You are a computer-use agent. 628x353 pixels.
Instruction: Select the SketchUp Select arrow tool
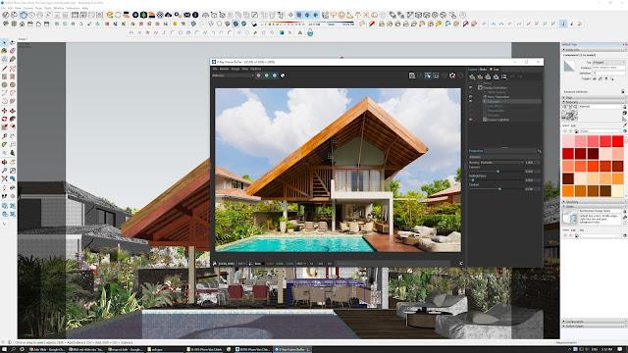[x=4, y=42]
